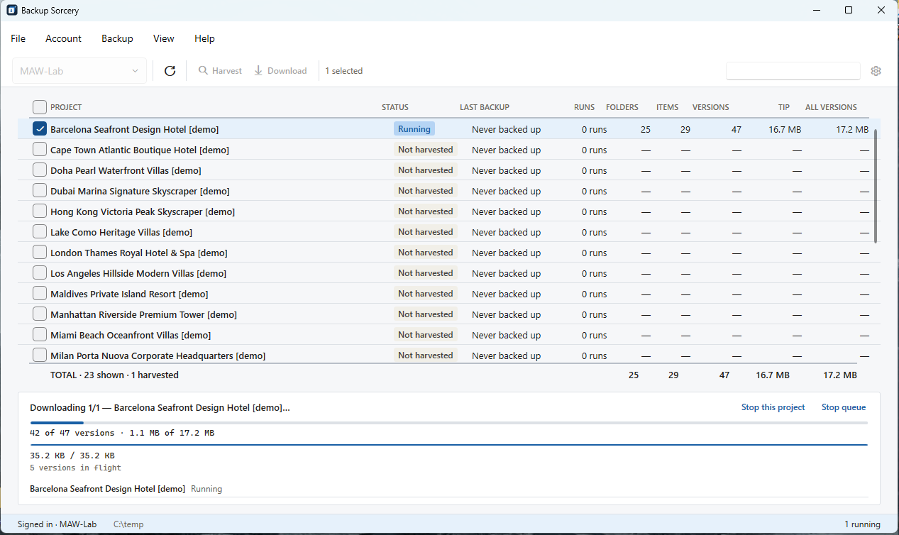Screen dimensions: 899x535
Task: Check the Los Angeles Hillside Modern Villas checkbox
Action: click(x=40, y=273)
